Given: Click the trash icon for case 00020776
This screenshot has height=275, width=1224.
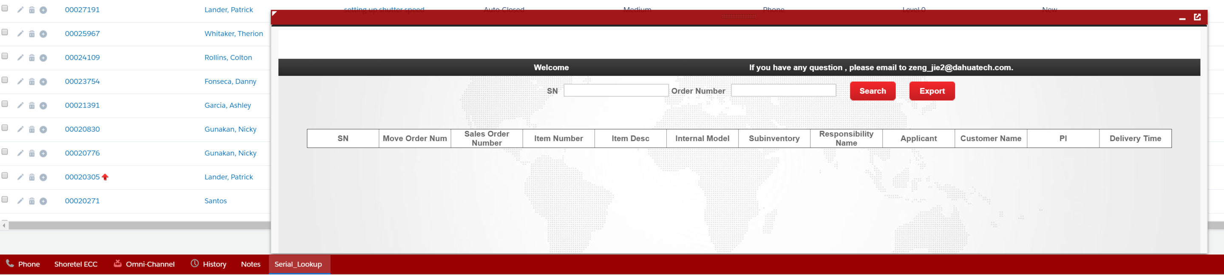Looking at the screenshot, I should click(x=32, y=153).
